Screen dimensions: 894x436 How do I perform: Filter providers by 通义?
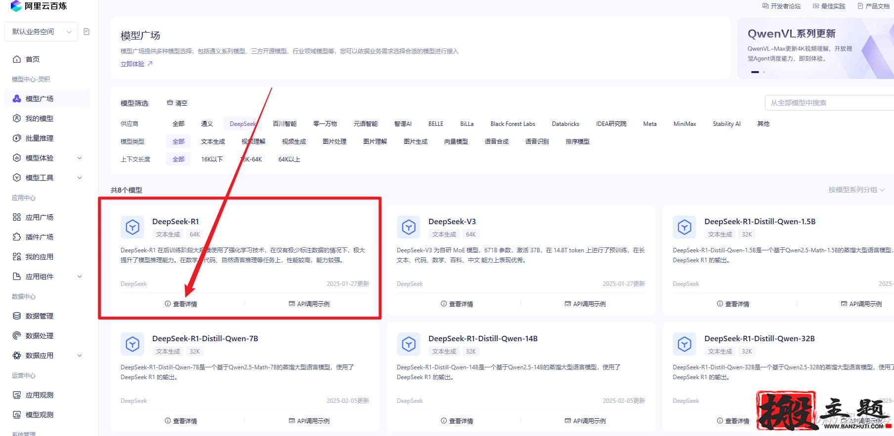pos(207,124)
